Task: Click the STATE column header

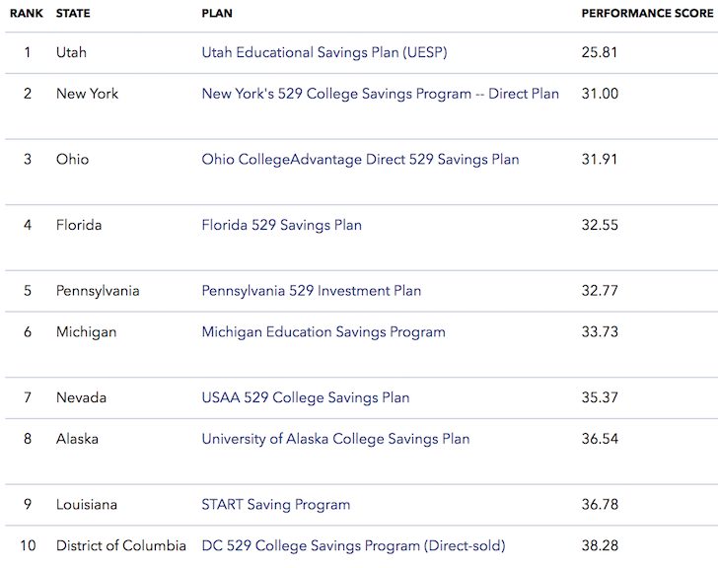Action: pyautogui.click(x=75, y=14)
